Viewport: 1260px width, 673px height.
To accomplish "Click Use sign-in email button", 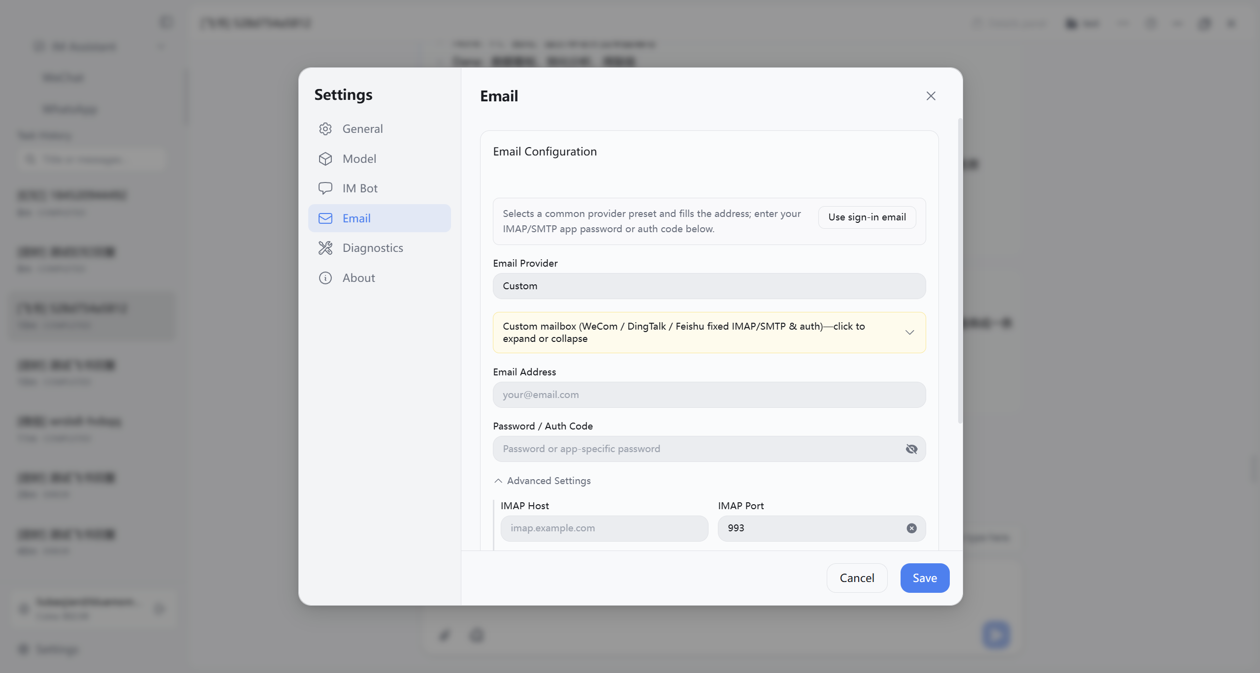I will (x=867, y=217).
